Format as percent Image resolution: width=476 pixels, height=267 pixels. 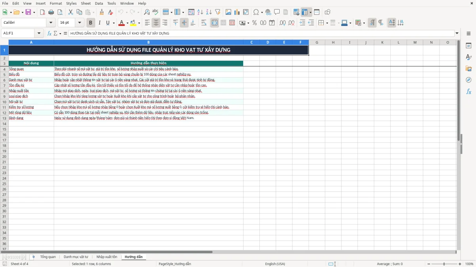coord(254,23)
